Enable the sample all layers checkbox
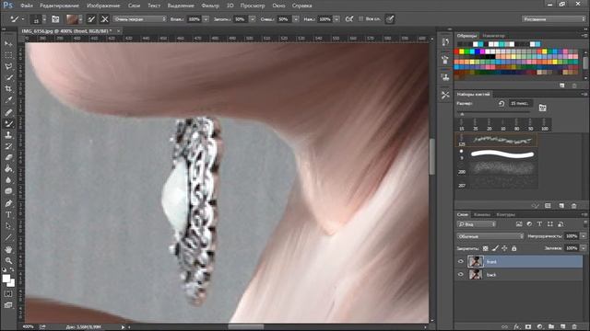 (360, 18)
